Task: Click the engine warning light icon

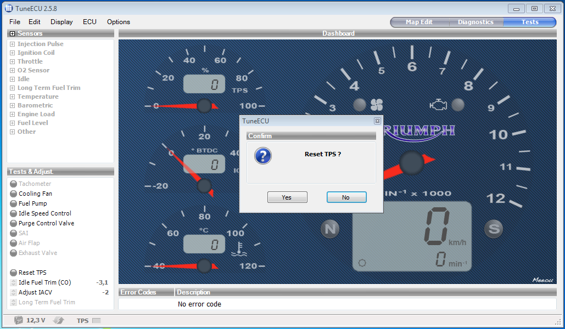Action: tap(438, 105)
